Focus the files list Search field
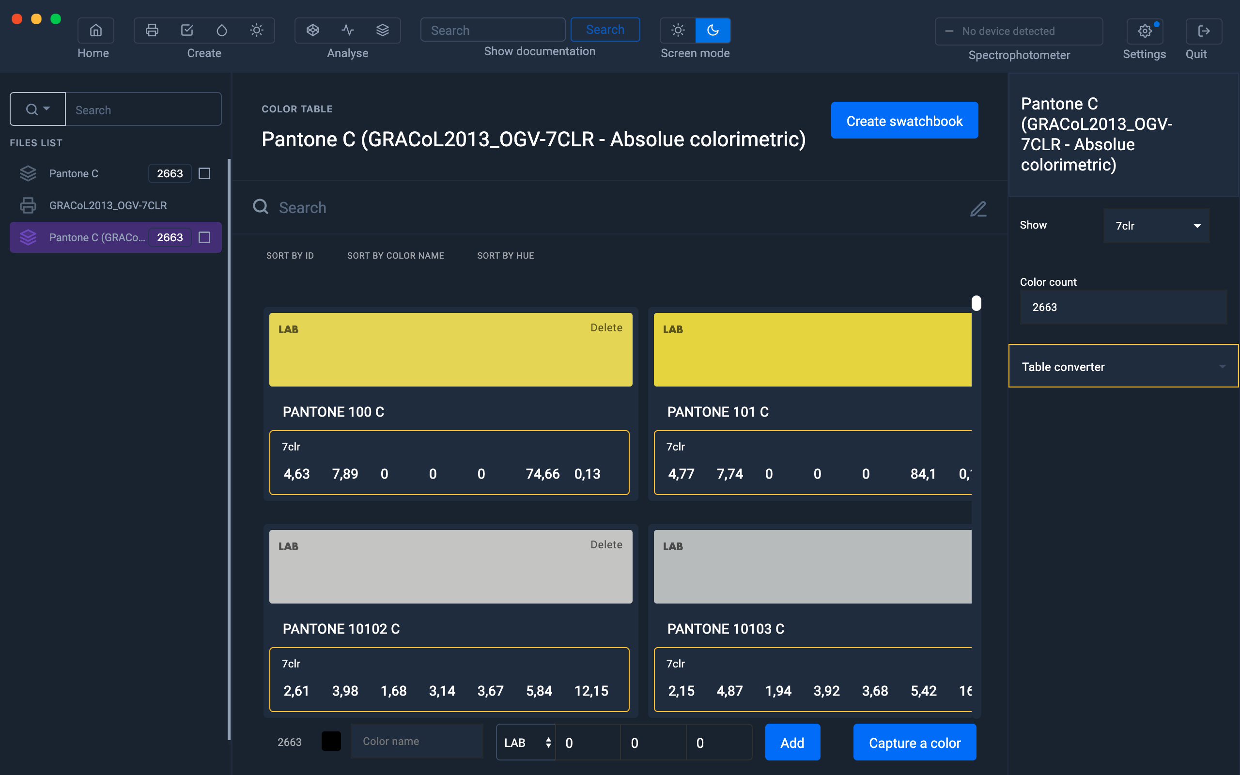Viewport: 1240px width, 775px height. click(143, 109)
